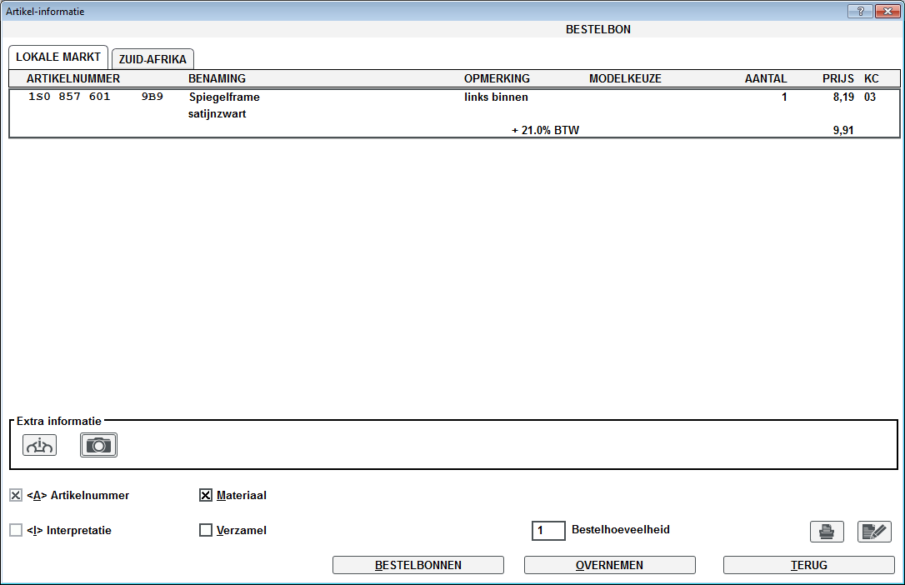
Task: Click the question mark help button
Action: click(859, 12)
